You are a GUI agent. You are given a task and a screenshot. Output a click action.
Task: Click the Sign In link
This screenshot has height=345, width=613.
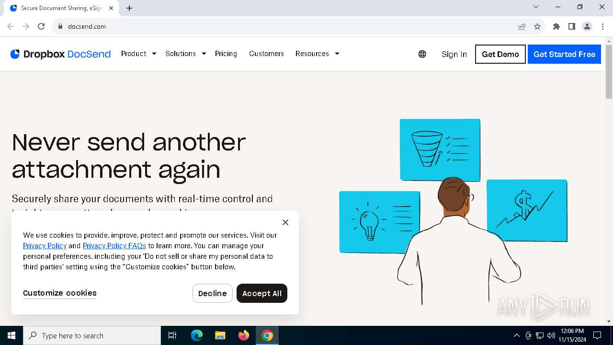[x=454, y=54]
